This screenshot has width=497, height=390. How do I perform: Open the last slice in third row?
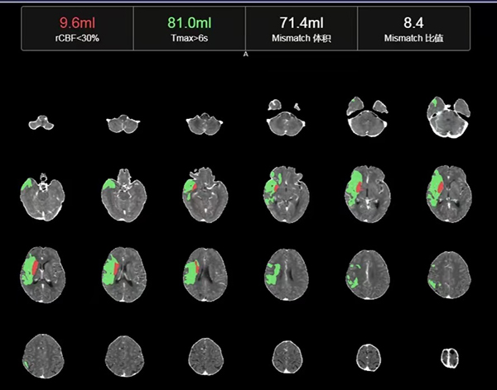446,270
